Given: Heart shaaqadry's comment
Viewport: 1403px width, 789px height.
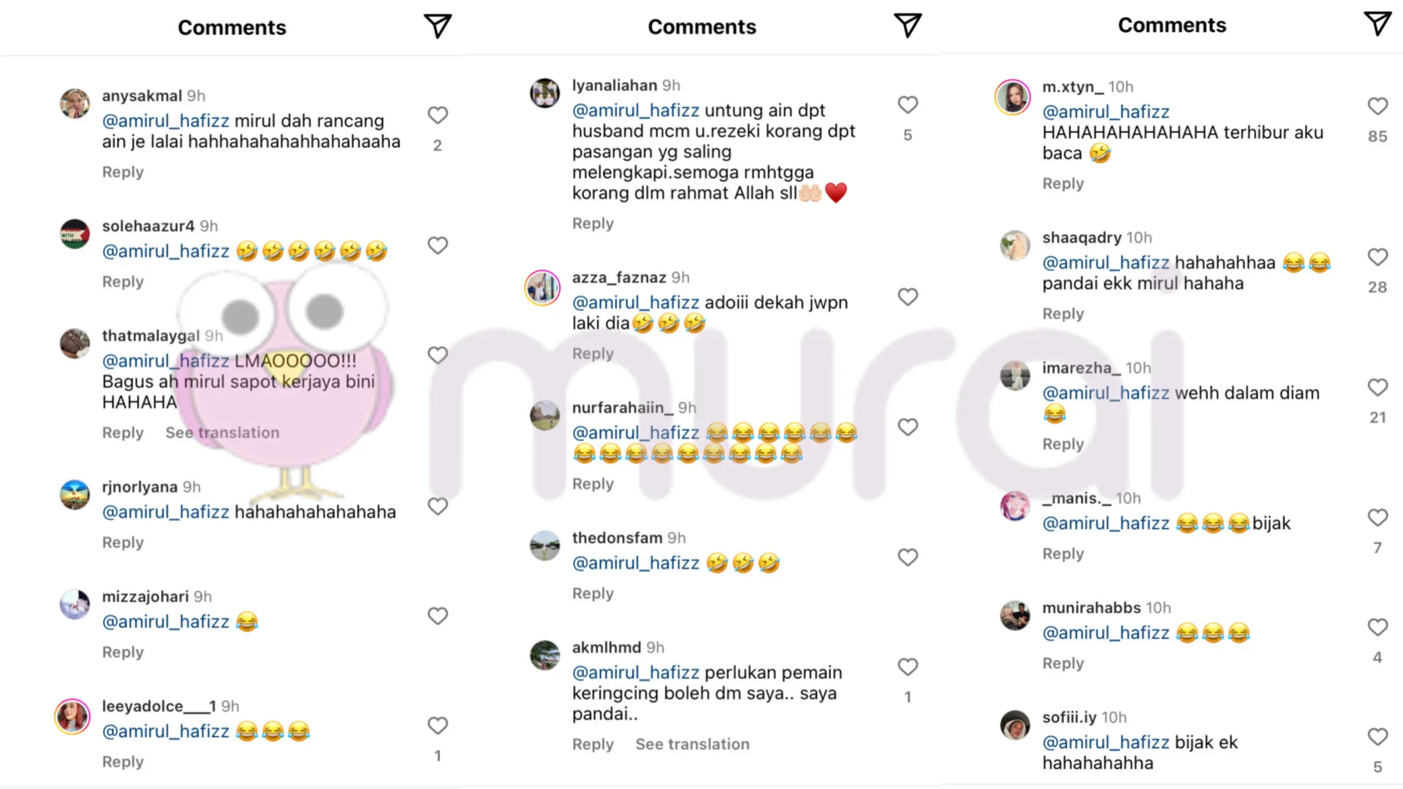Looking at the screenshot, I should [1377, 257].
